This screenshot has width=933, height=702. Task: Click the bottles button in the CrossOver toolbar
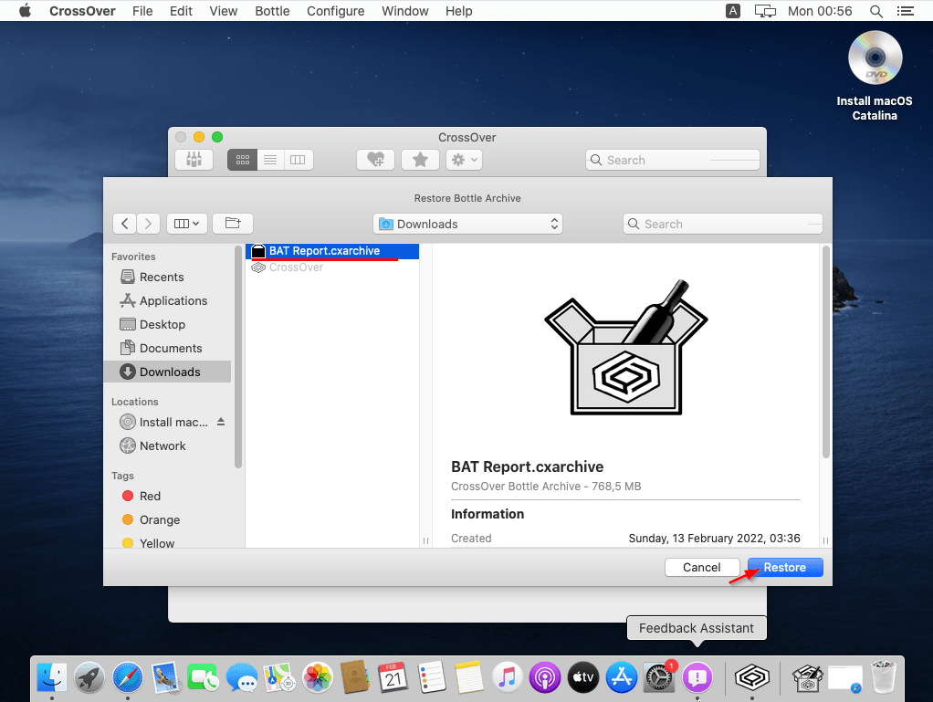pos(194,160)
